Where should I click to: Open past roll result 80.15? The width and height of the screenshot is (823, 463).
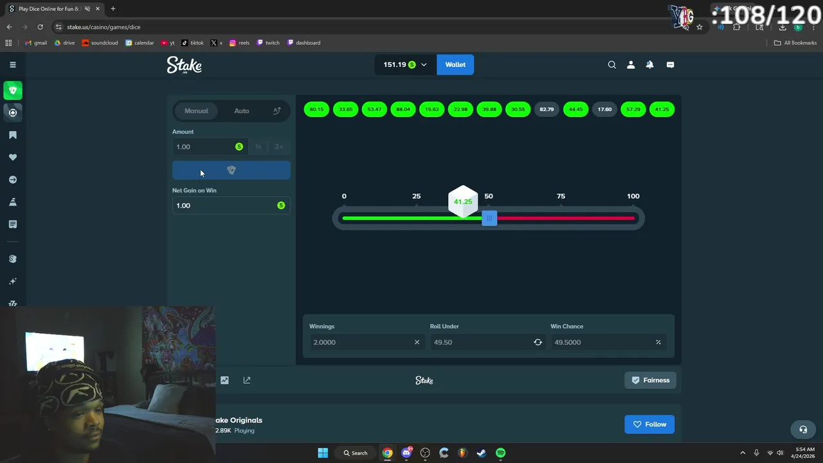click(x=316, y=109)
